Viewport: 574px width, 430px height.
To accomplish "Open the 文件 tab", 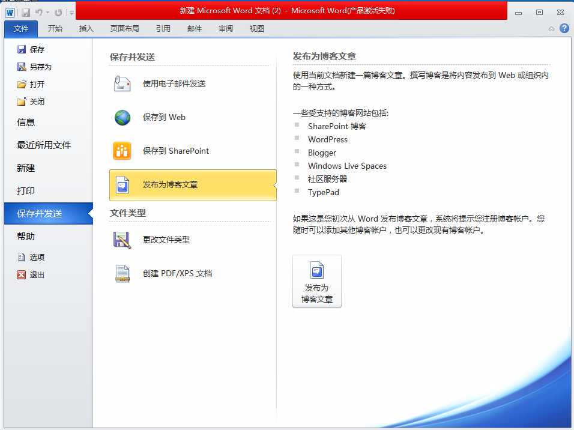I will tap(21, 29).
